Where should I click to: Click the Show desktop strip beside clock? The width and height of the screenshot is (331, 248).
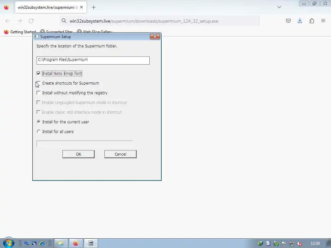pyautogui.click(x=329, y=243)
